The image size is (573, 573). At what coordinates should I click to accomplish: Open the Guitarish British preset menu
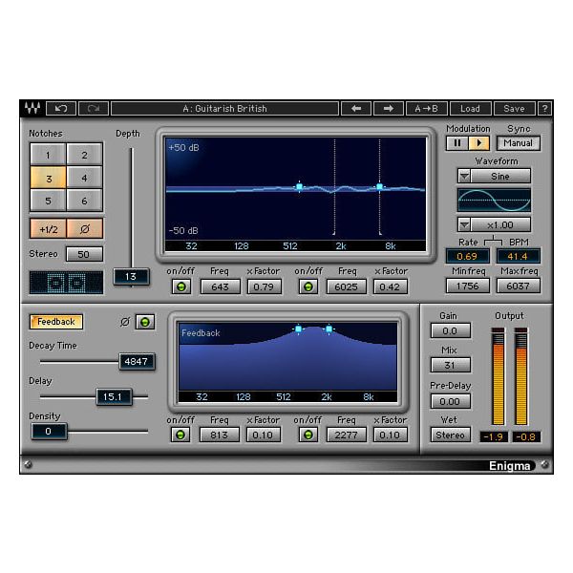224,109
